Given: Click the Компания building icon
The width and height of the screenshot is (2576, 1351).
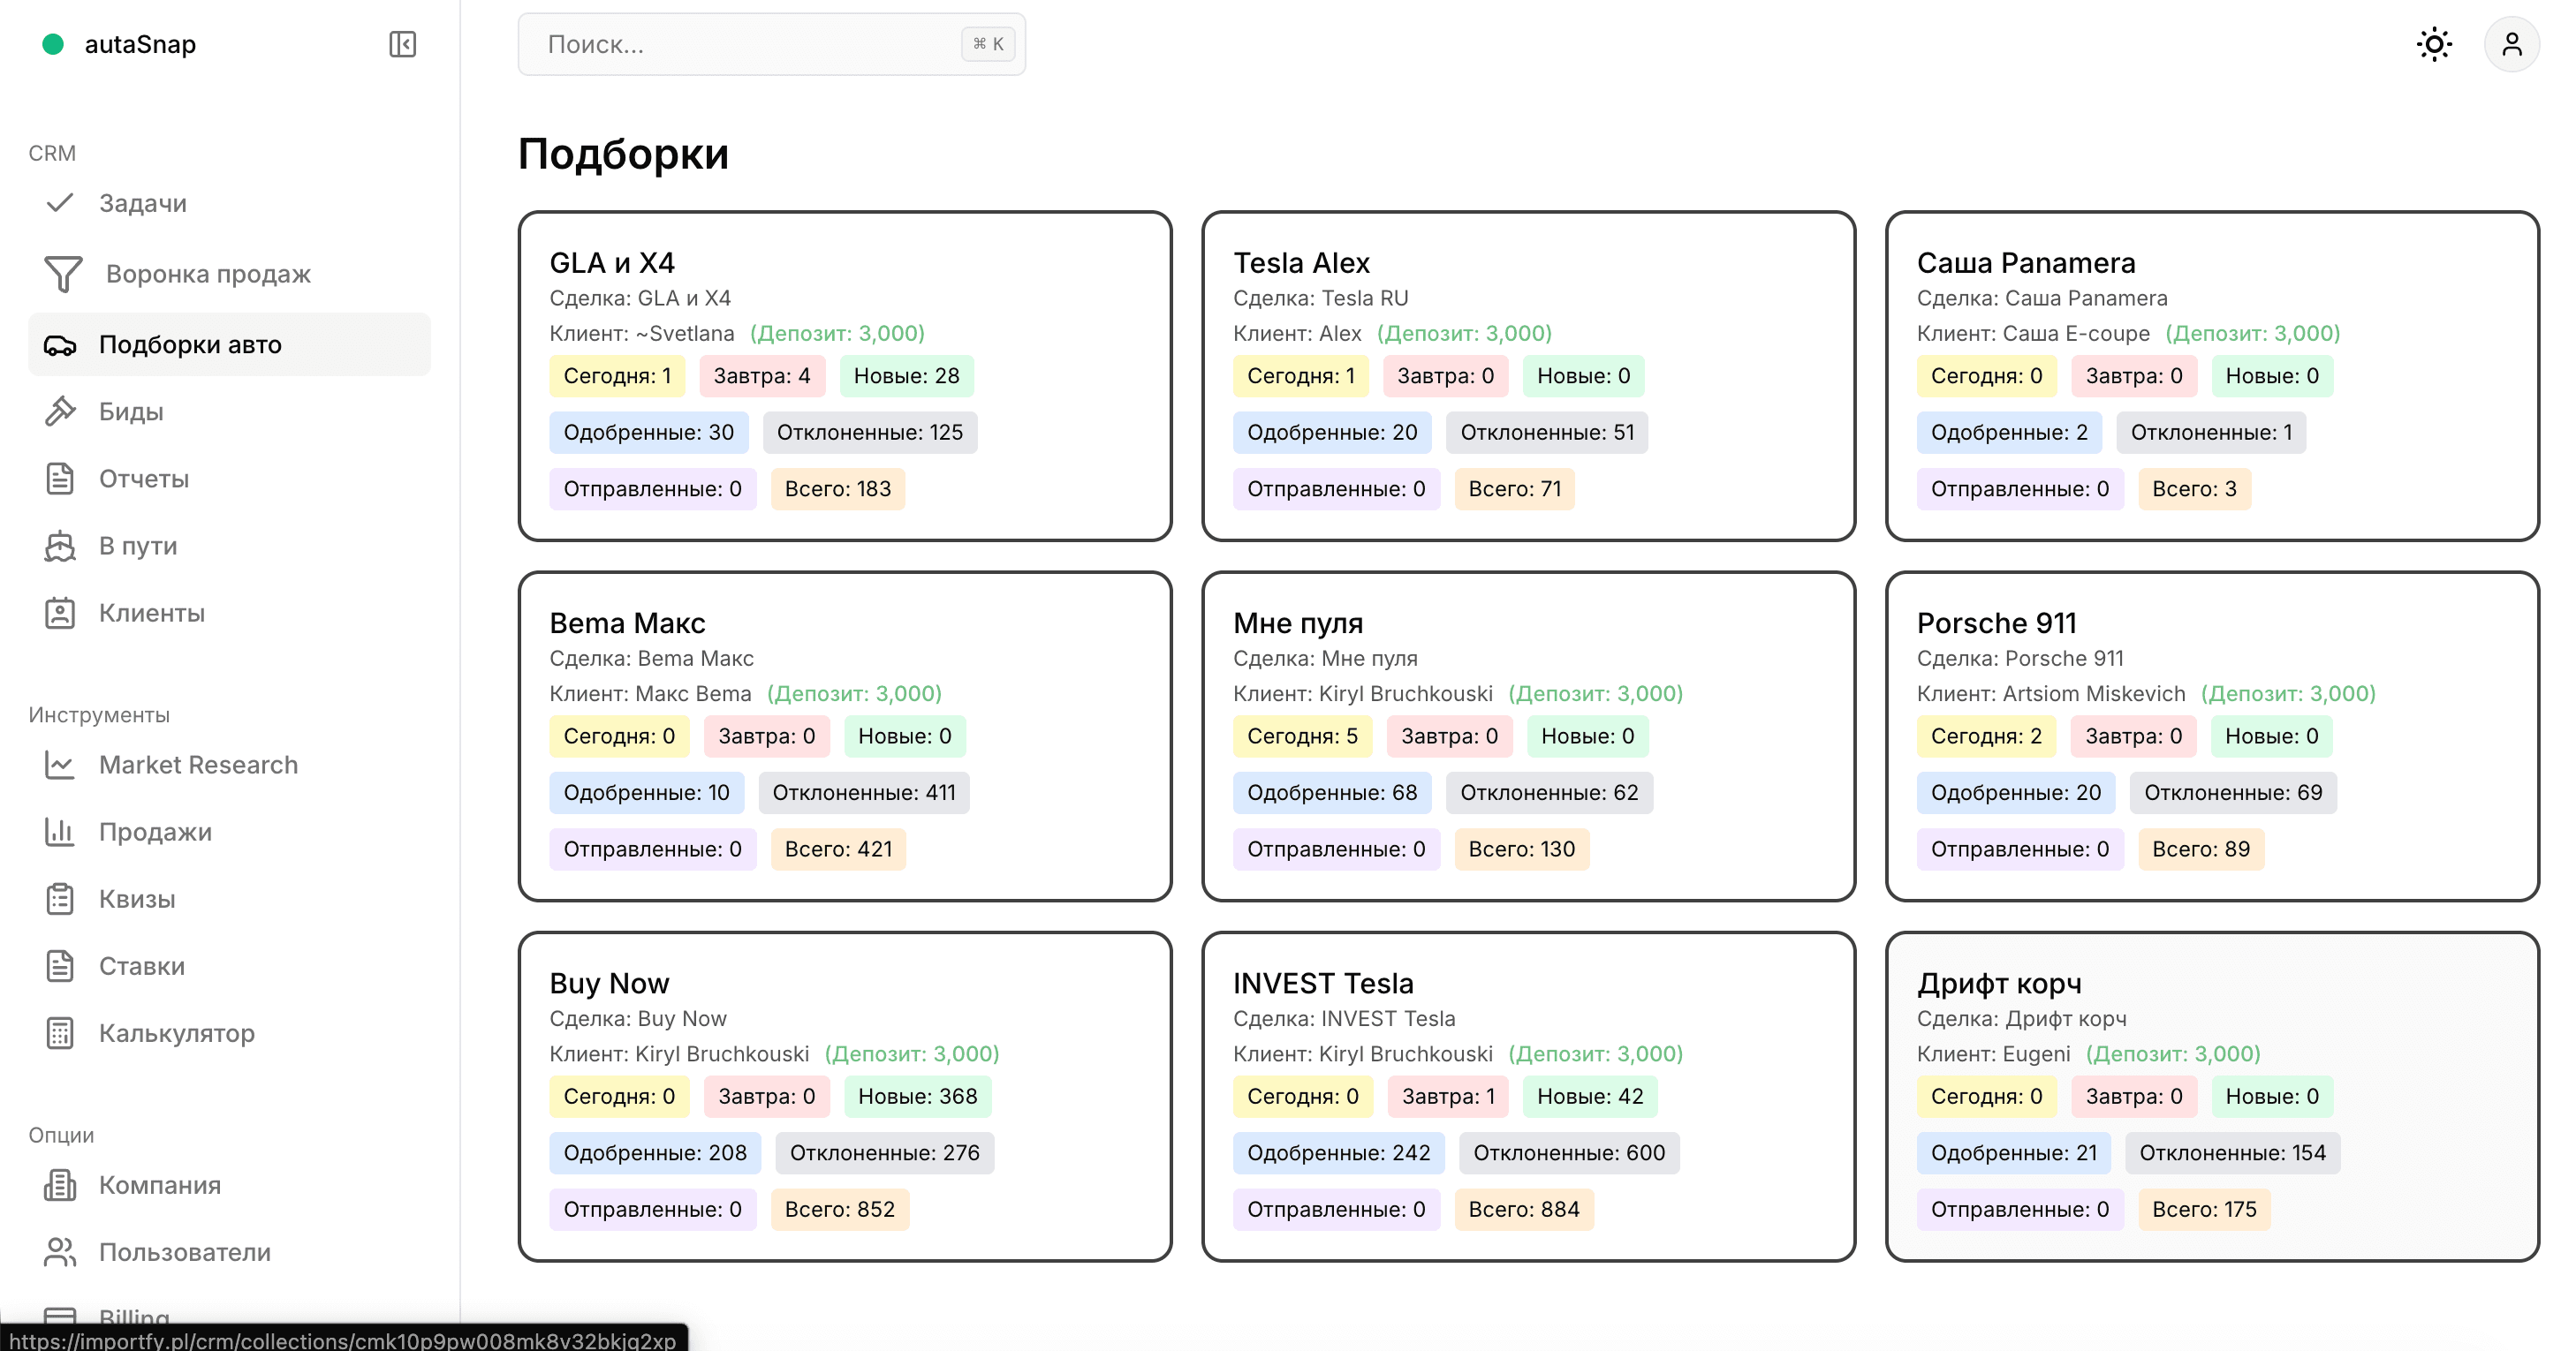Looking at the screenshot, I should click(x=60, y=1184).
